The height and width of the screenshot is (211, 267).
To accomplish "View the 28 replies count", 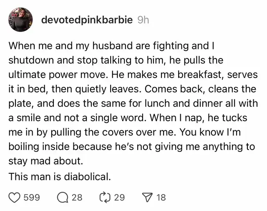I will (77, 198).
